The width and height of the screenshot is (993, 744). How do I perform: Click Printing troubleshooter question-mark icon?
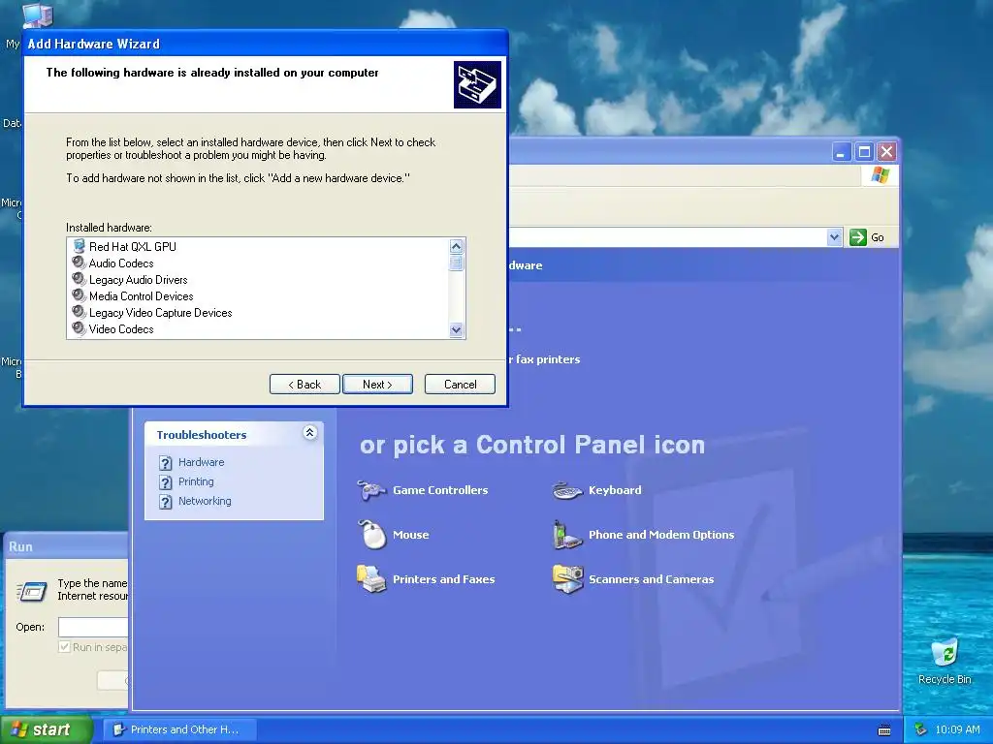(x=165, y=482)
